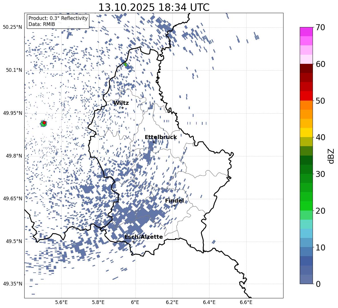Click the colorbar's 10 dBZ tick label

[321, 247]
